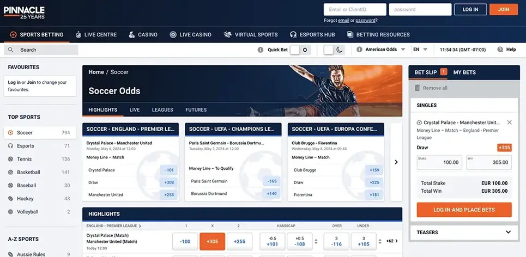Remove the Crystal Palace bet with X
Screen dimensions: 526x257
pyautogui.click(x=510, y=123)
